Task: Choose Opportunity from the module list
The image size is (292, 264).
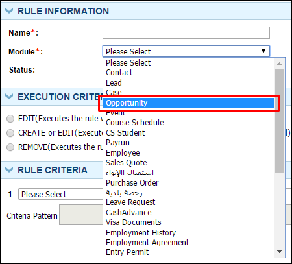Action: coord(188,103)
